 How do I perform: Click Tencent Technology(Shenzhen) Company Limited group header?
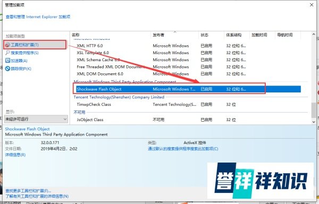119,97
